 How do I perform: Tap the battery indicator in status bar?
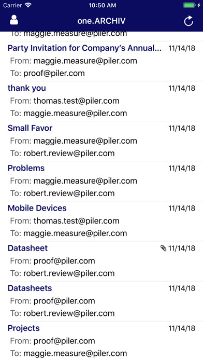tap(190, 5)
